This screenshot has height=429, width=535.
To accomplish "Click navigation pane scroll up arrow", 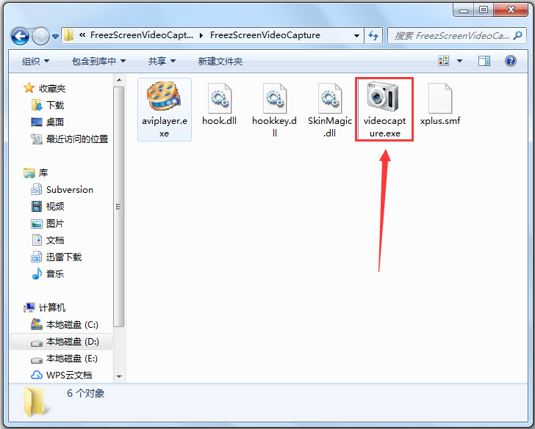I will (119, 81).
